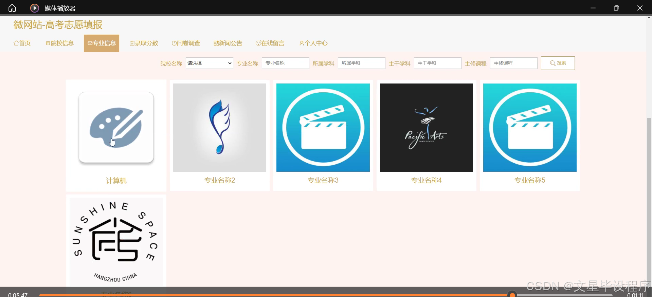Screen dimensions: 652x297
Task: Focus the 所属学科 input field
Action: coord(362,63)
